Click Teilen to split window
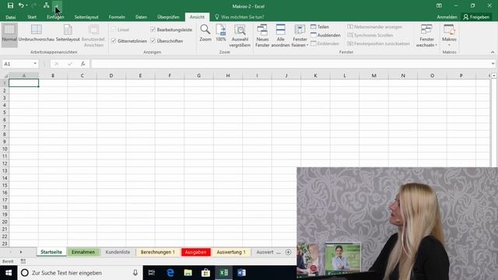Image resolution: width=498 pixels, height=280 pixels. tap(320, 27)
